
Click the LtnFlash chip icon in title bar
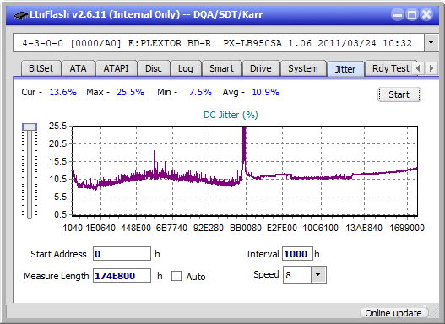pyautogui.click(x=20, y=15)
